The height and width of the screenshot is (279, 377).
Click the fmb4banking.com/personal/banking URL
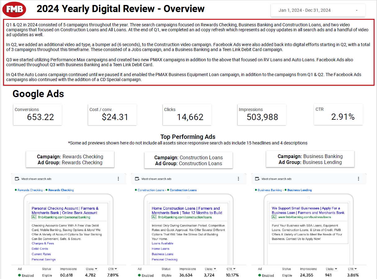pos(64,217)
